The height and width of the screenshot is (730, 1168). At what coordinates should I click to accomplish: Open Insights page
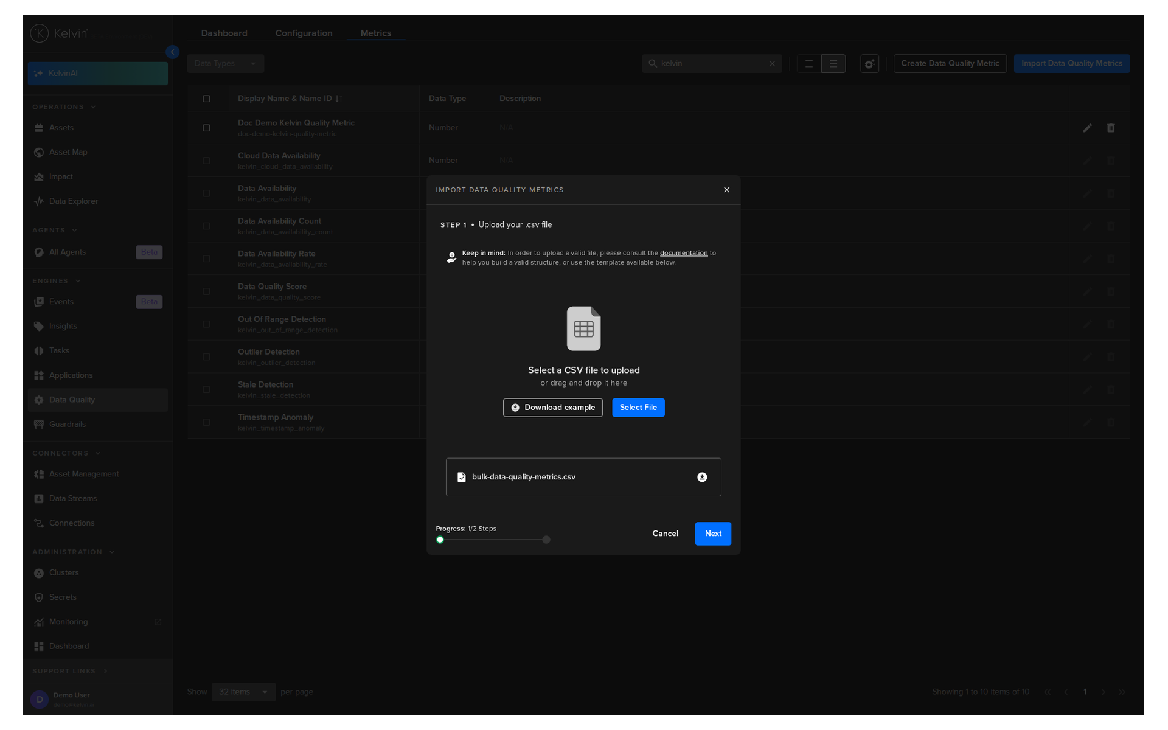(x=97, y=327)
